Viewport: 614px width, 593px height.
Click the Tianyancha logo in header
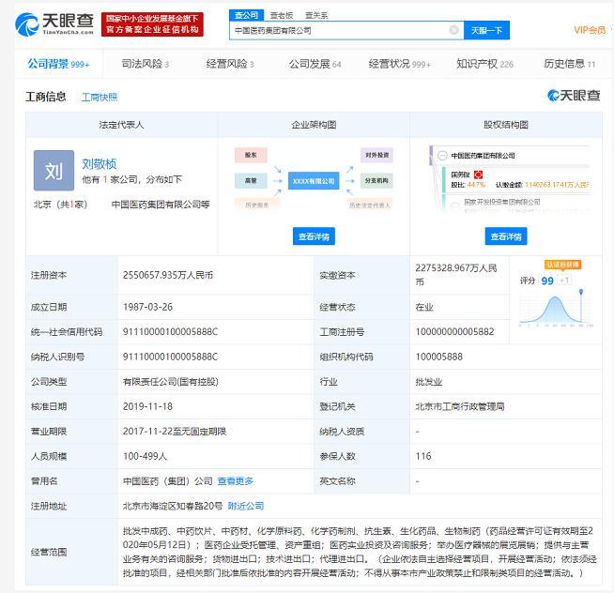pyautogui.click(x=54, y=23)
